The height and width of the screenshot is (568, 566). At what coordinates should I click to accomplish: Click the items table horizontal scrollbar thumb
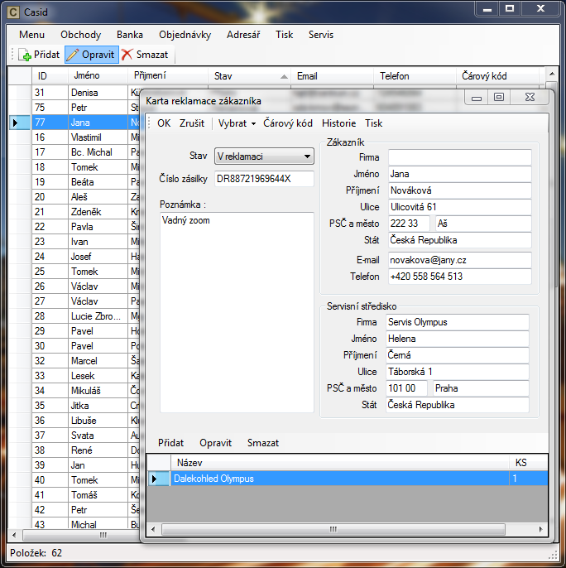(x=333, y=529)
